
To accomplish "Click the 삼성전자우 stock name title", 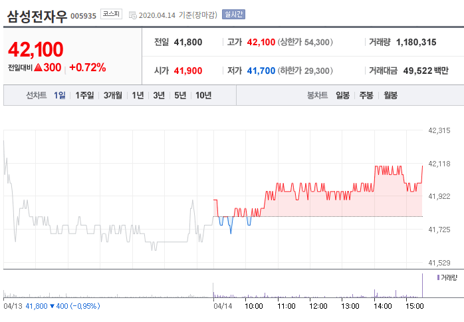I will pos(37,15).
